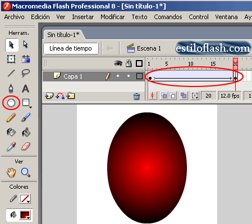The image size is (252, 224).
Task: Open the fill color gradient swatch
Action: coord(25,216)
